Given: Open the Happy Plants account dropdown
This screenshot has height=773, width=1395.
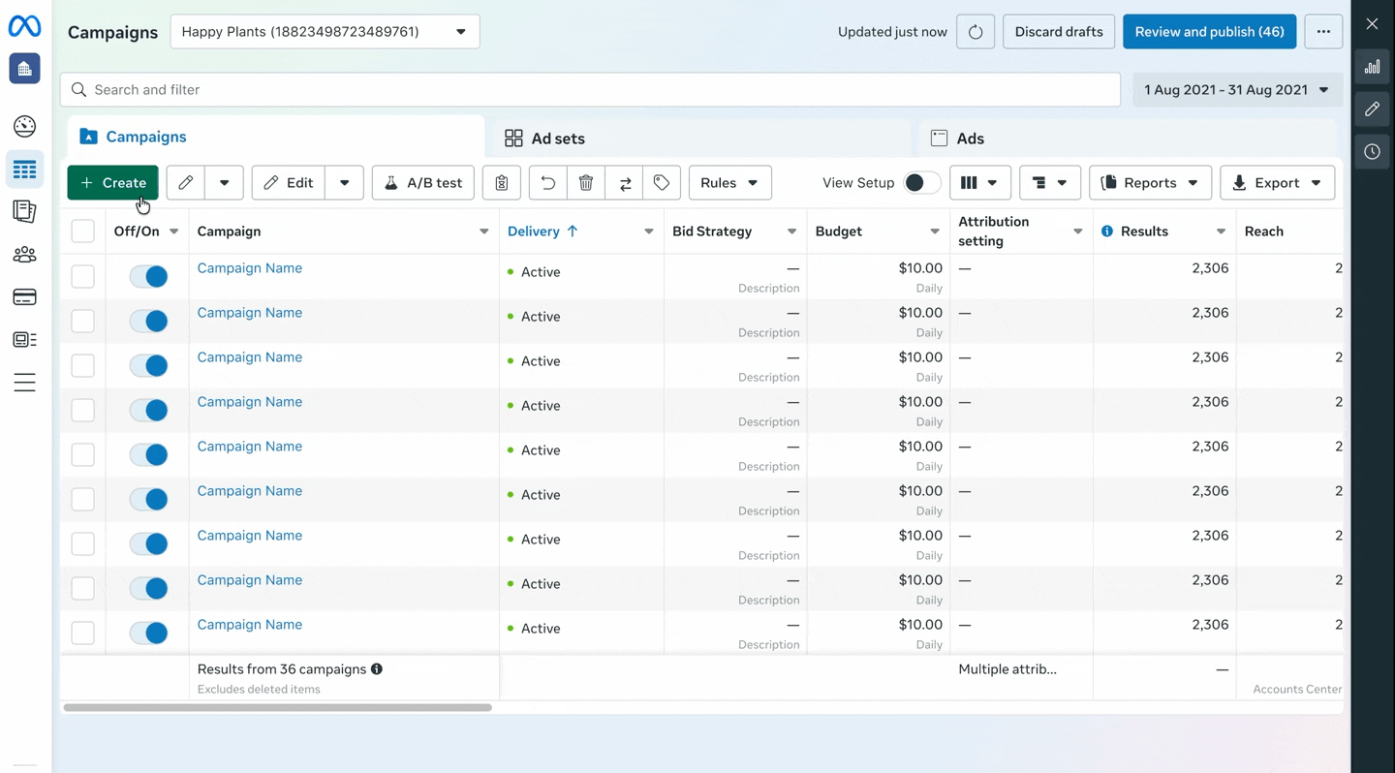Looking at the screenshot, I should pos(325,31).
